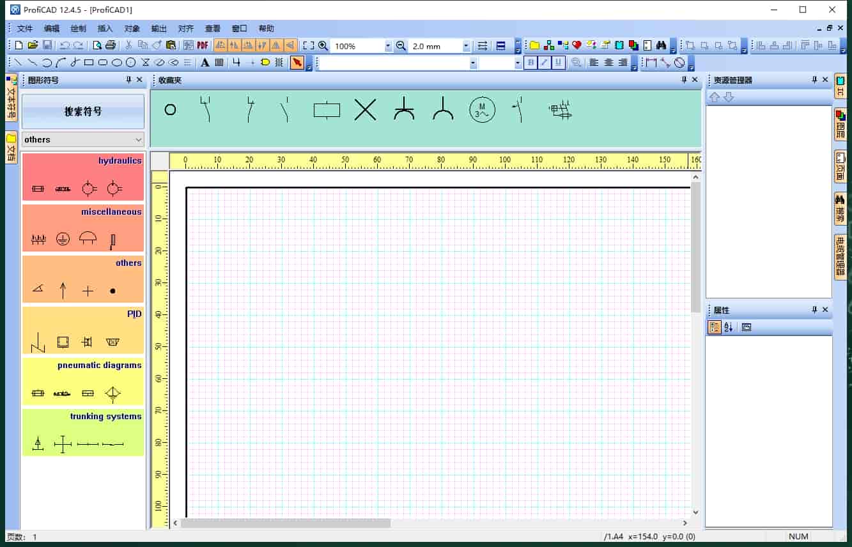Select the ellipse drawing tool
This screenshot has width=852, height=547.
[117, 62]
